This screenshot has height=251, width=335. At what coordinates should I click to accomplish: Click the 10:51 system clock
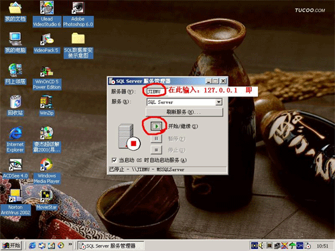click(x=322, y=246)
